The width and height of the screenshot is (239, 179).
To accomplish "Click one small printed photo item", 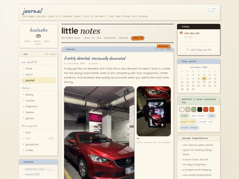I will (x=197, y=175).
